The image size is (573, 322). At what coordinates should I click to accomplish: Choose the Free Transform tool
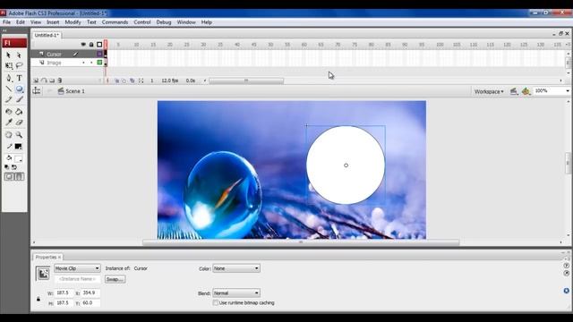[x=8, y=65]
